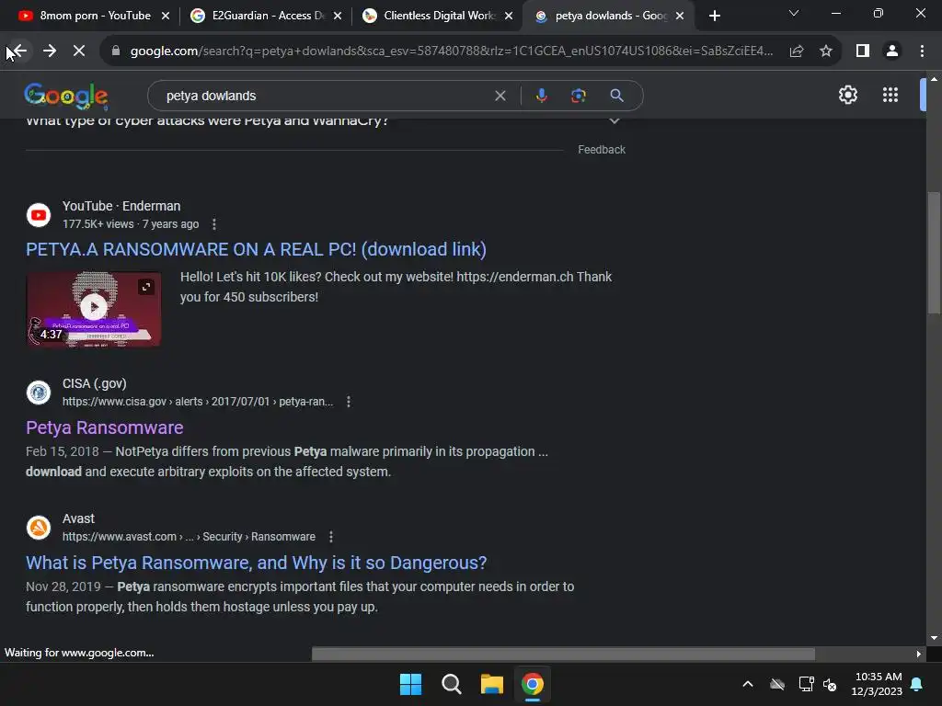Expand the video preview icon on thumbnail
The image size is (942, 706).
pyautogui.click(x=146, y=287)
